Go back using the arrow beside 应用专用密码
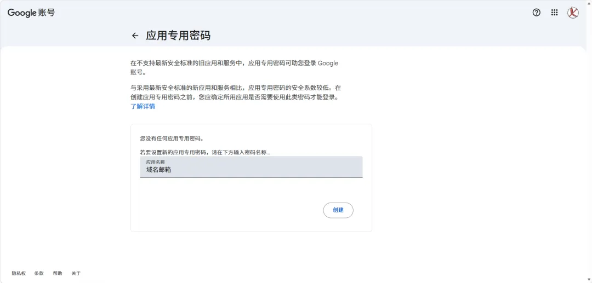The height and width of the screenshot is (283, 592). tap(135, 36)
